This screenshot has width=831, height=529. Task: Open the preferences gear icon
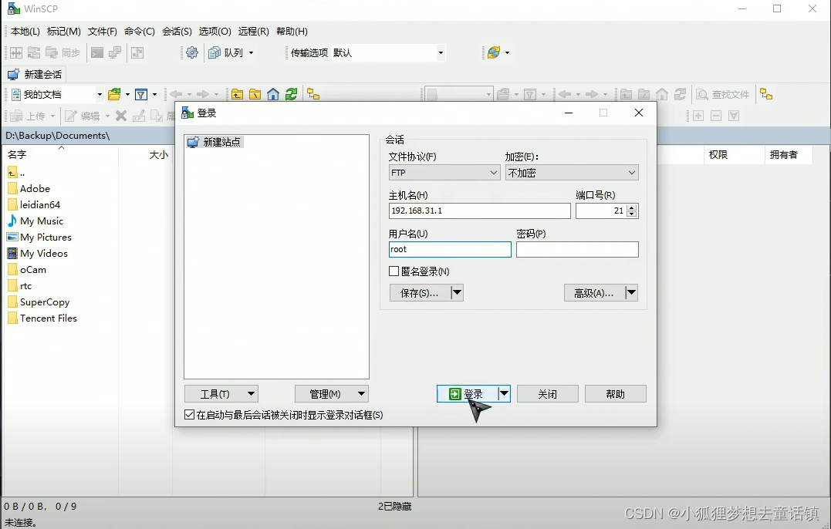click(192, 52)
